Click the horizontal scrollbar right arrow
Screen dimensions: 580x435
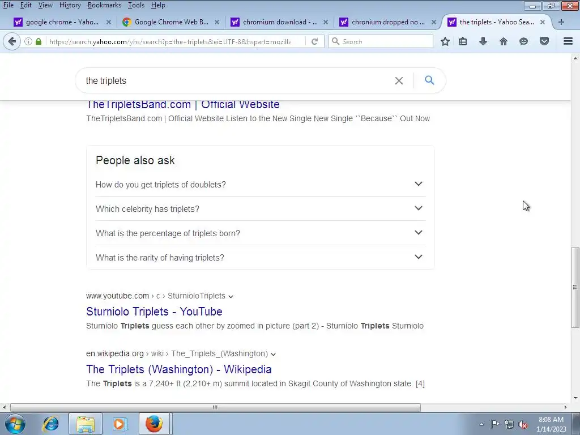pos(565,407)
